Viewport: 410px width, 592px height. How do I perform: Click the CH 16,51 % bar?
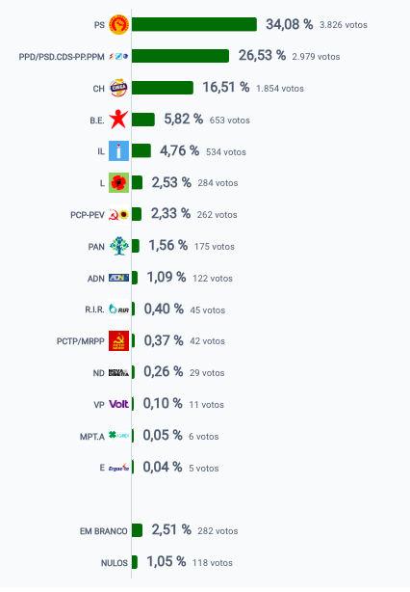point(163,88)
